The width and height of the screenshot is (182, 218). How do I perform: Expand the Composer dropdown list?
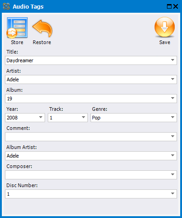tap(172, 174)
